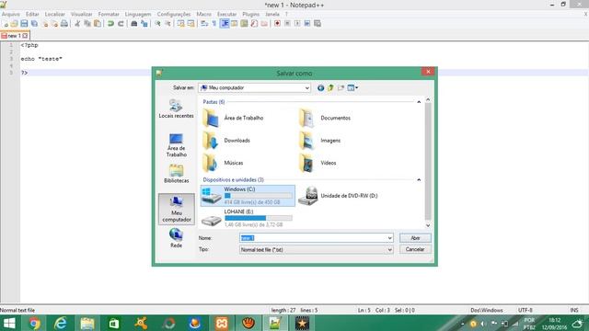Open the Plugins menu

point(251,15)
